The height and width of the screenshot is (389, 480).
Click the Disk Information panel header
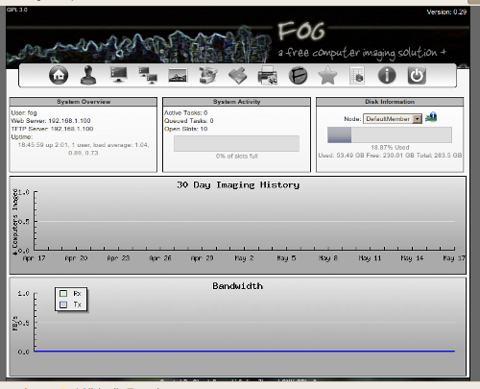pyautogui.click(x=390, y=102)
